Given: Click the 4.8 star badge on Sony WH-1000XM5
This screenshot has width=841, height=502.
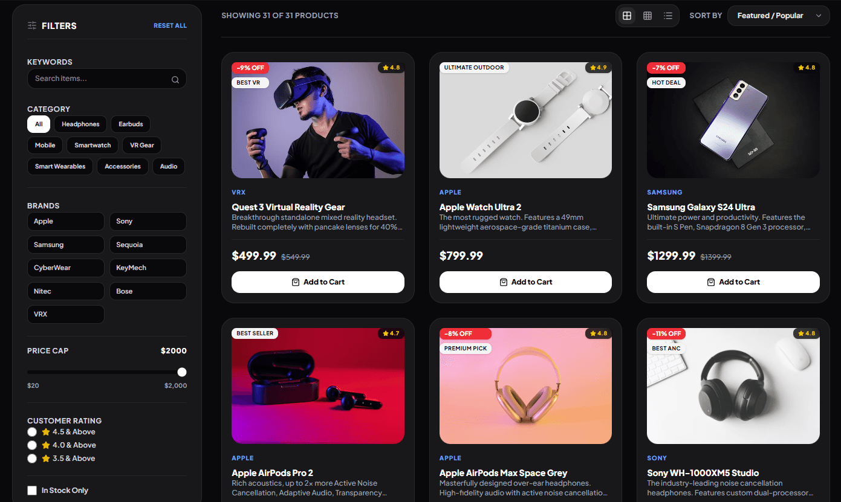Looking at the screenshot, I should pos(807,333).
